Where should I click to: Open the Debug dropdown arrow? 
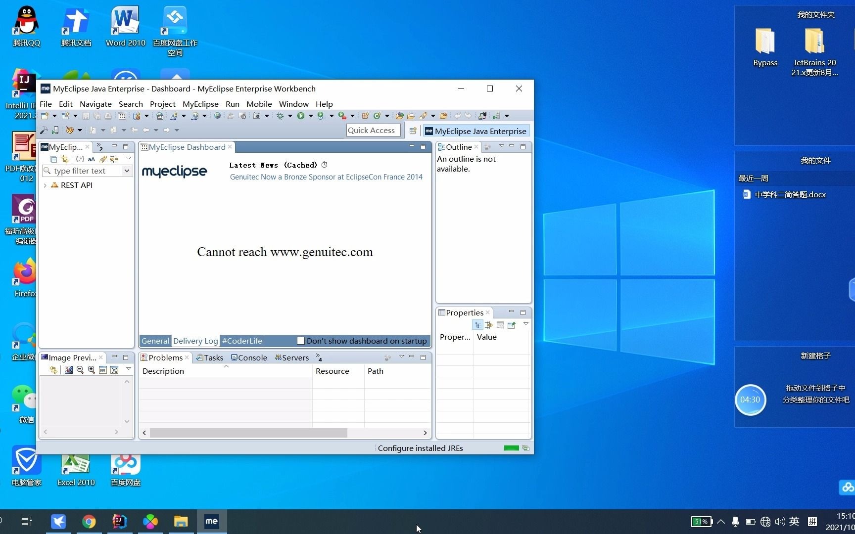(290, 116)
